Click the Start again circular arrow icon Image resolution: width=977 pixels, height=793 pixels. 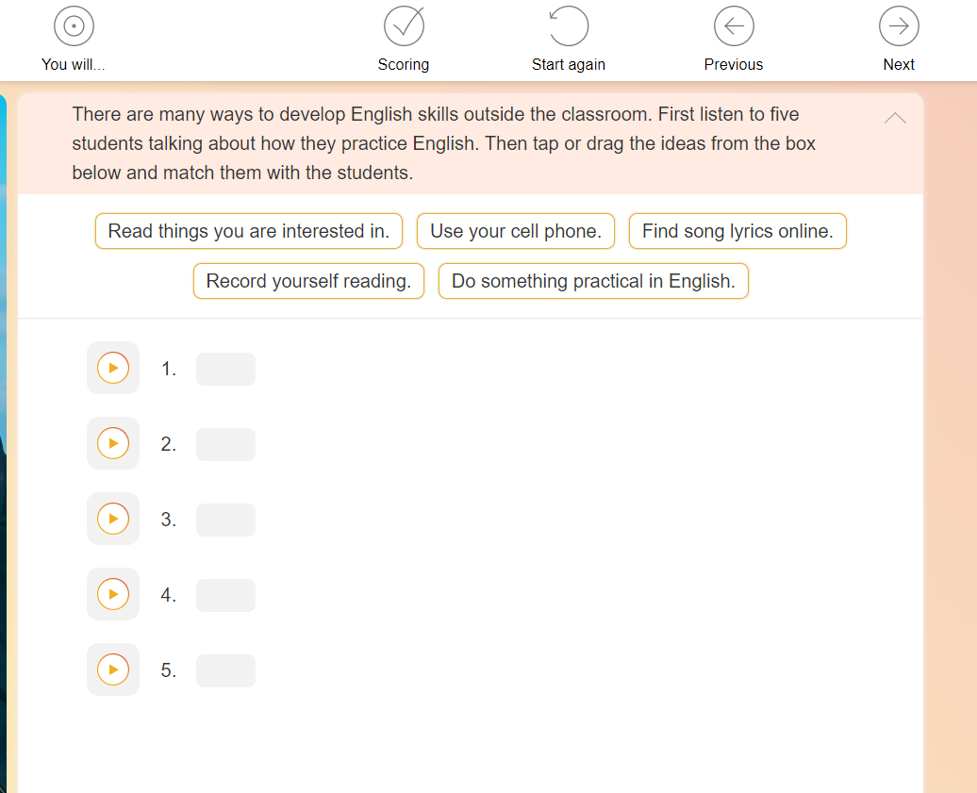click(569, 26)
